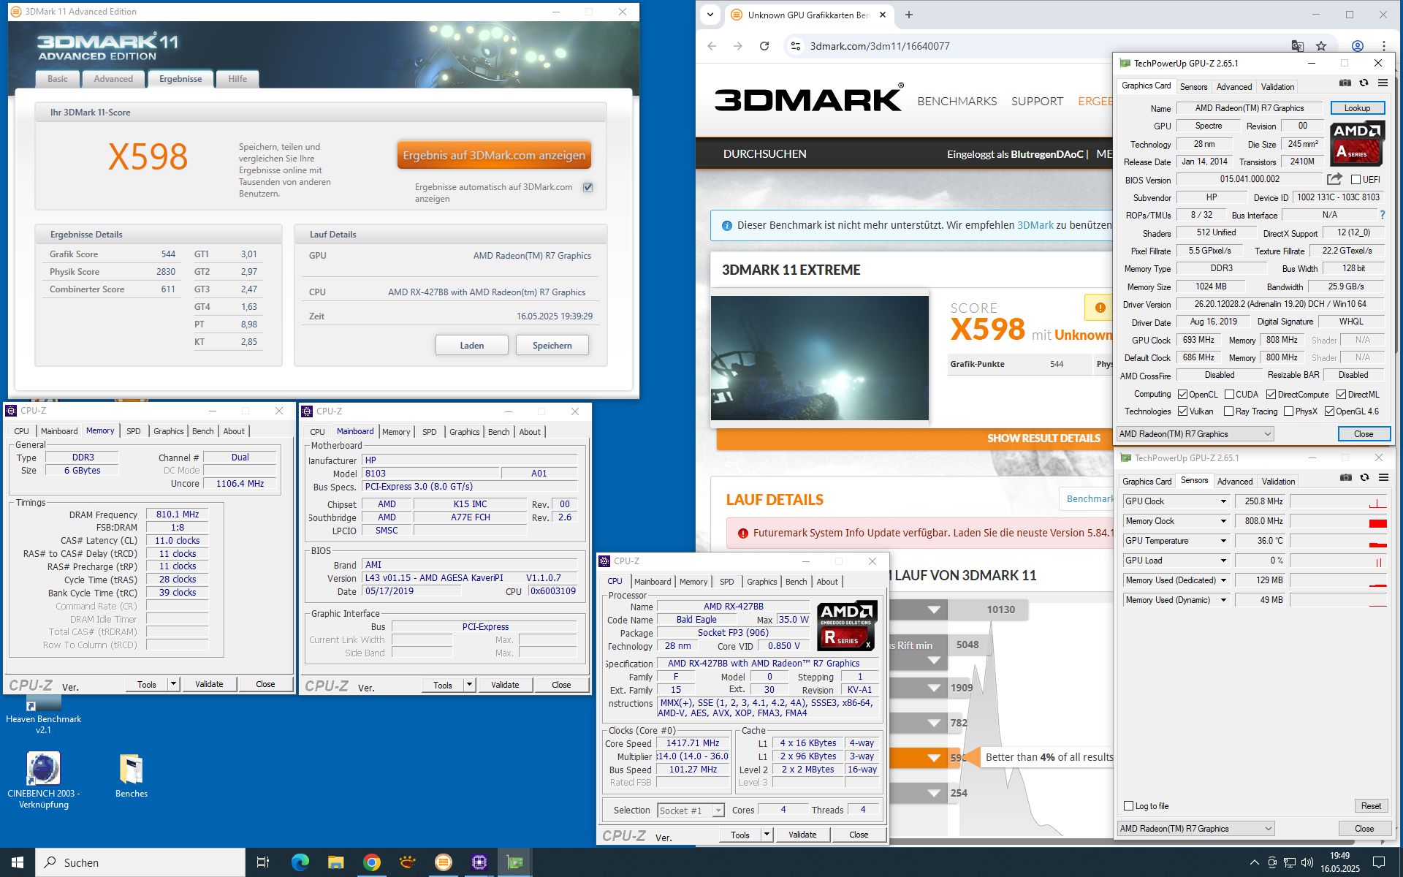This screenshot has height=877, width=1403.
Task: Click the Reset button in GPU-Z Sensors
Action: (1371, 806)
